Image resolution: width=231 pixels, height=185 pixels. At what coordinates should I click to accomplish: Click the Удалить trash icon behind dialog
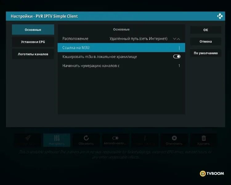[204, 138]
